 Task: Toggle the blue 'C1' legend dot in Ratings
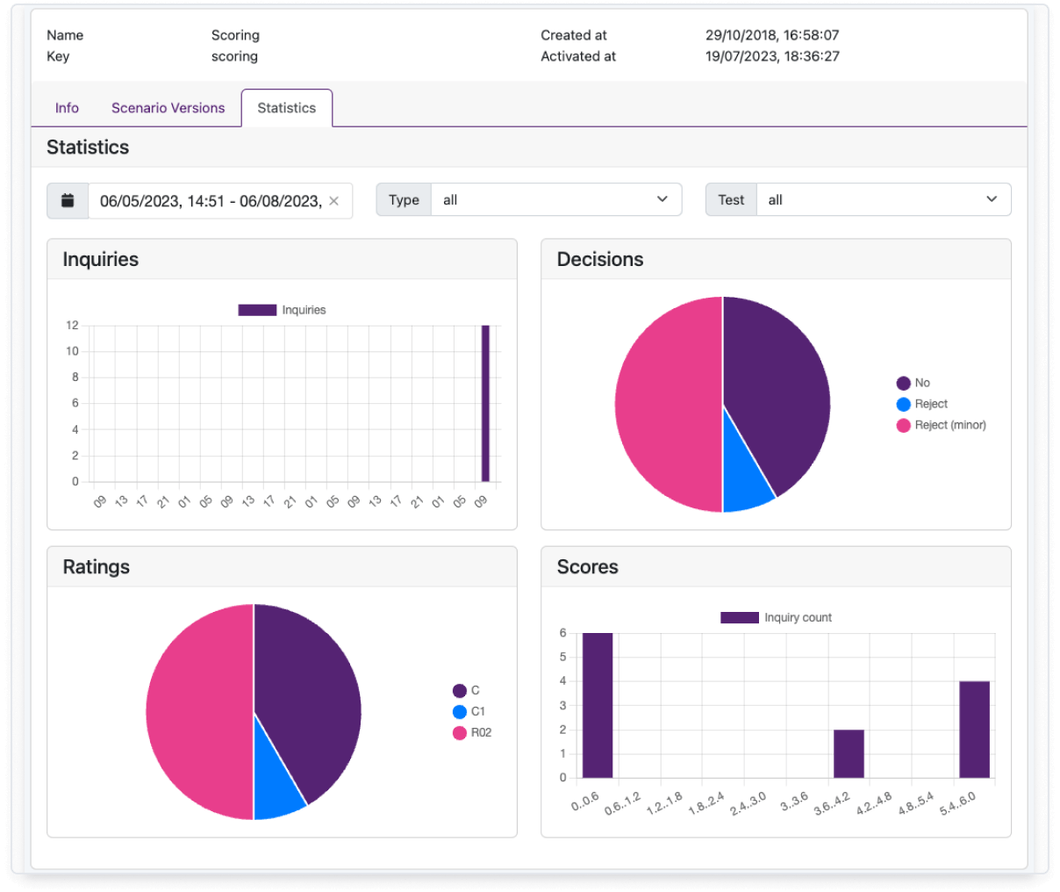pos(459,712)
